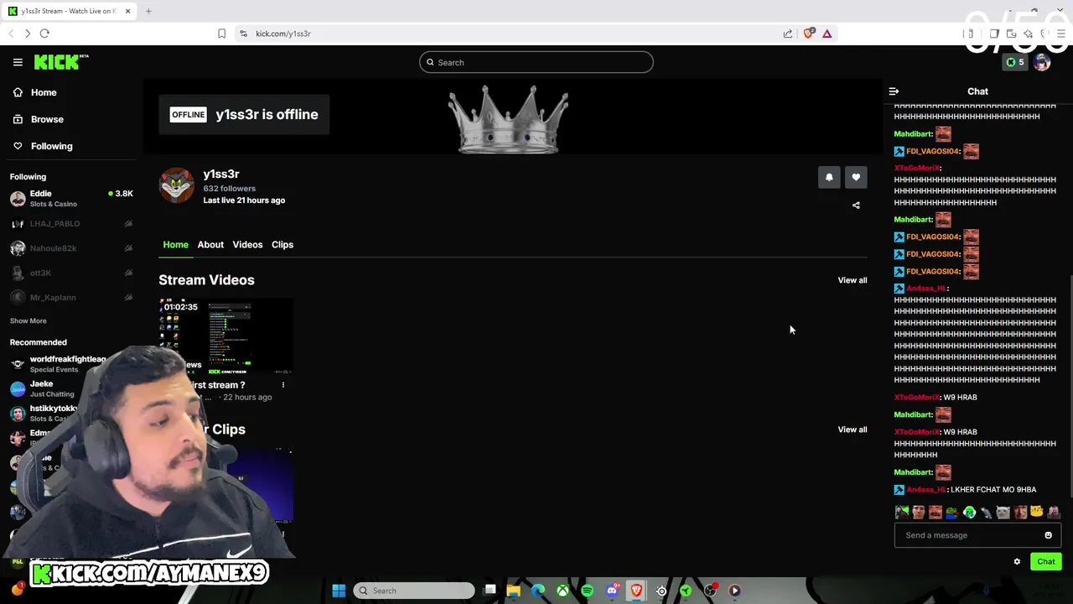This screenshot has width=1073, height=604.
Task: Click the Windows taskbar search box
Action: pyautogui.click(x=413, y=591)
